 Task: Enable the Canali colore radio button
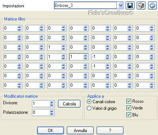(89, 101)
